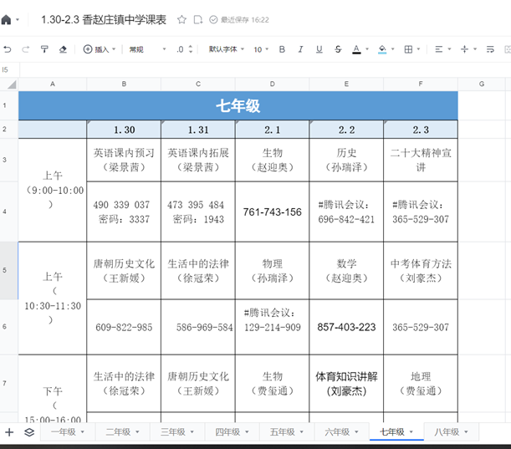Toggle strikethrough formatting
The image size is (511, 449).
337,49
